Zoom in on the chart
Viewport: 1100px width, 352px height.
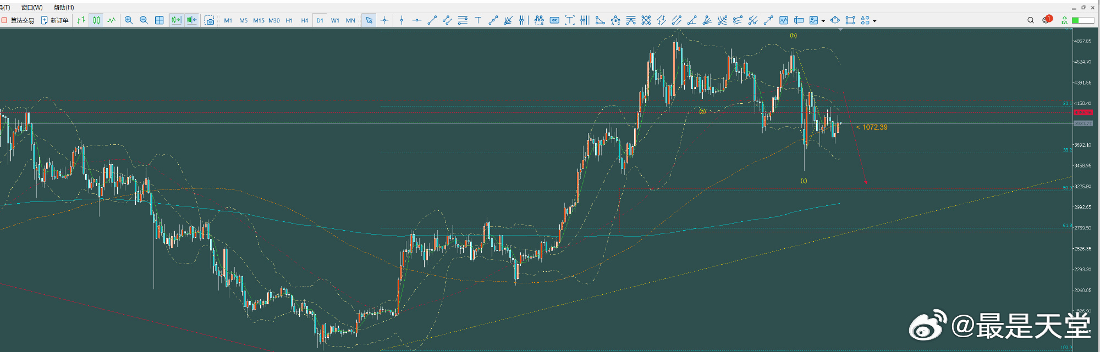coord(129,20)
